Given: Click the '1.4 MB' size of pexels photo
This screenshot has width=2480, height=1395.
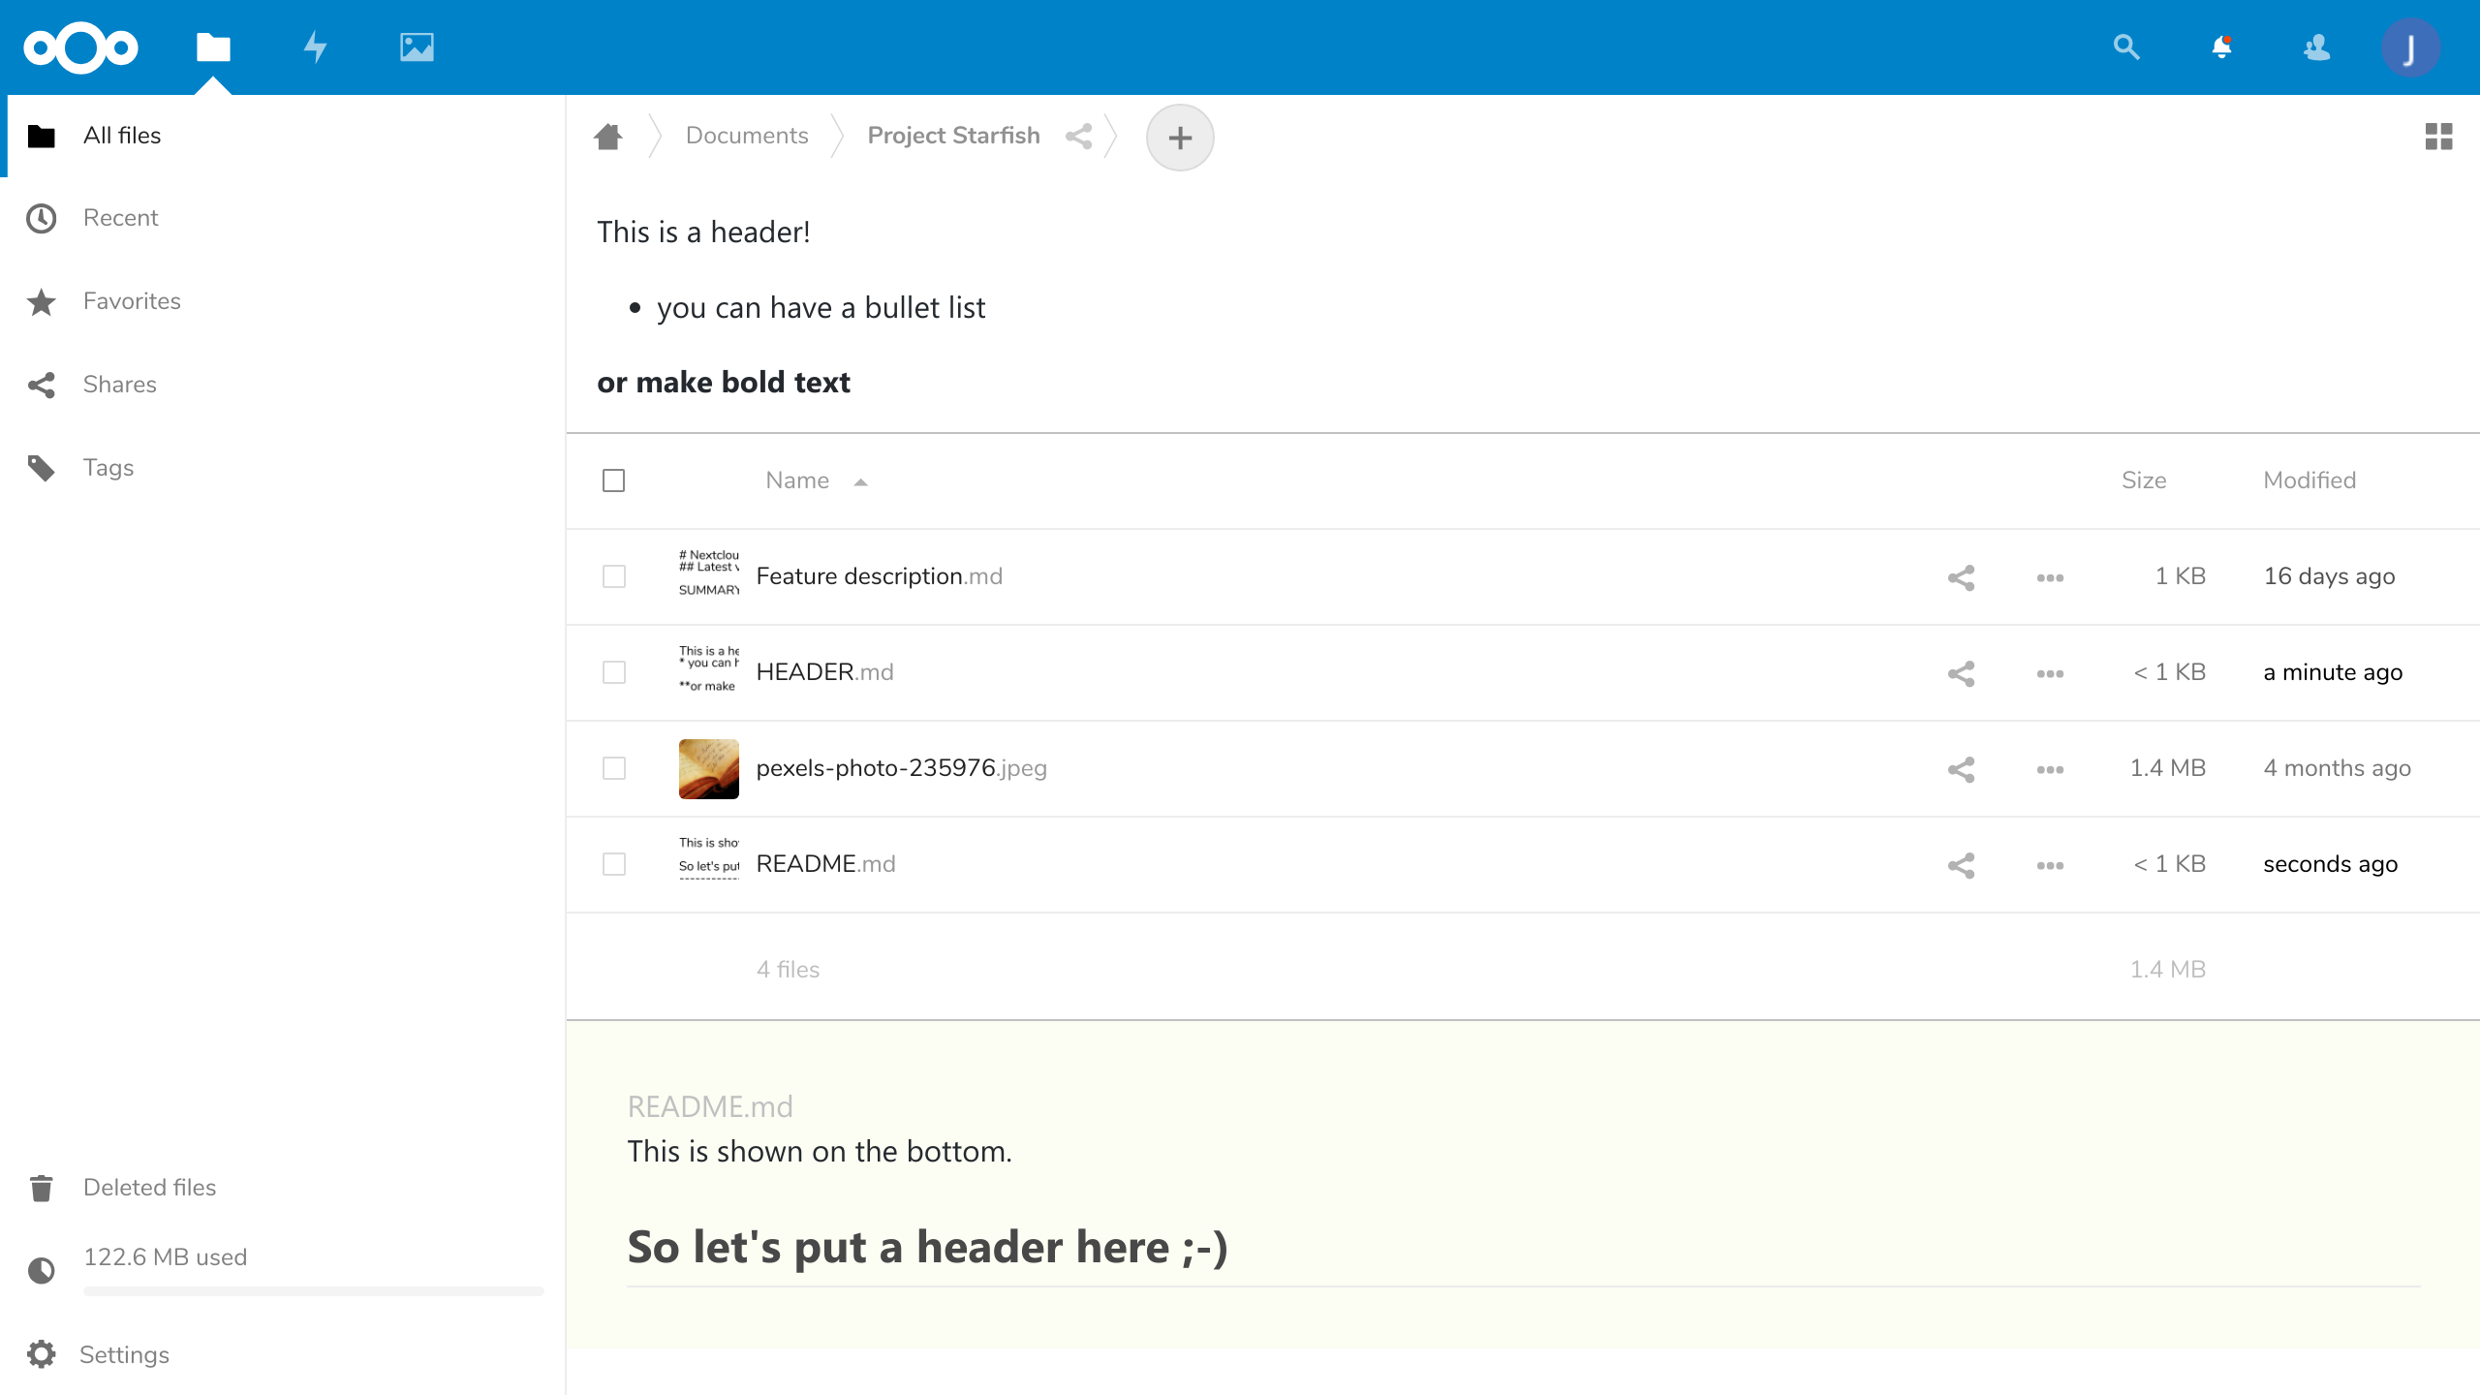Looking at the screenshot, I should (2167, 768).
